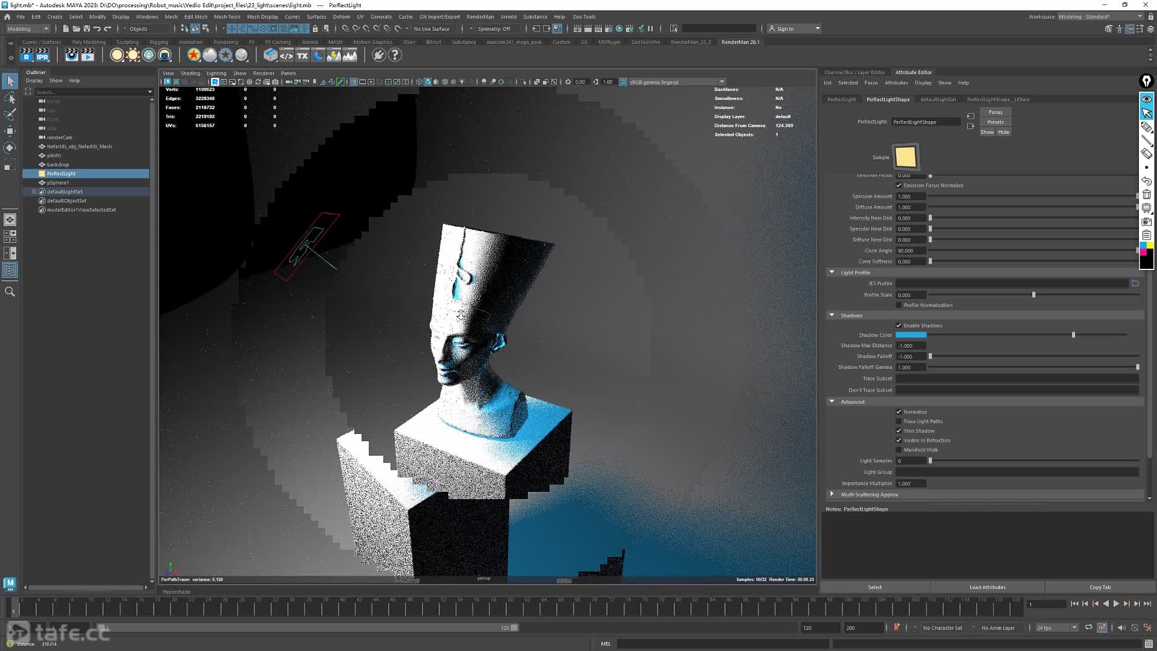Disable the Enable Shadows checkbox

(x=898, y=325)
